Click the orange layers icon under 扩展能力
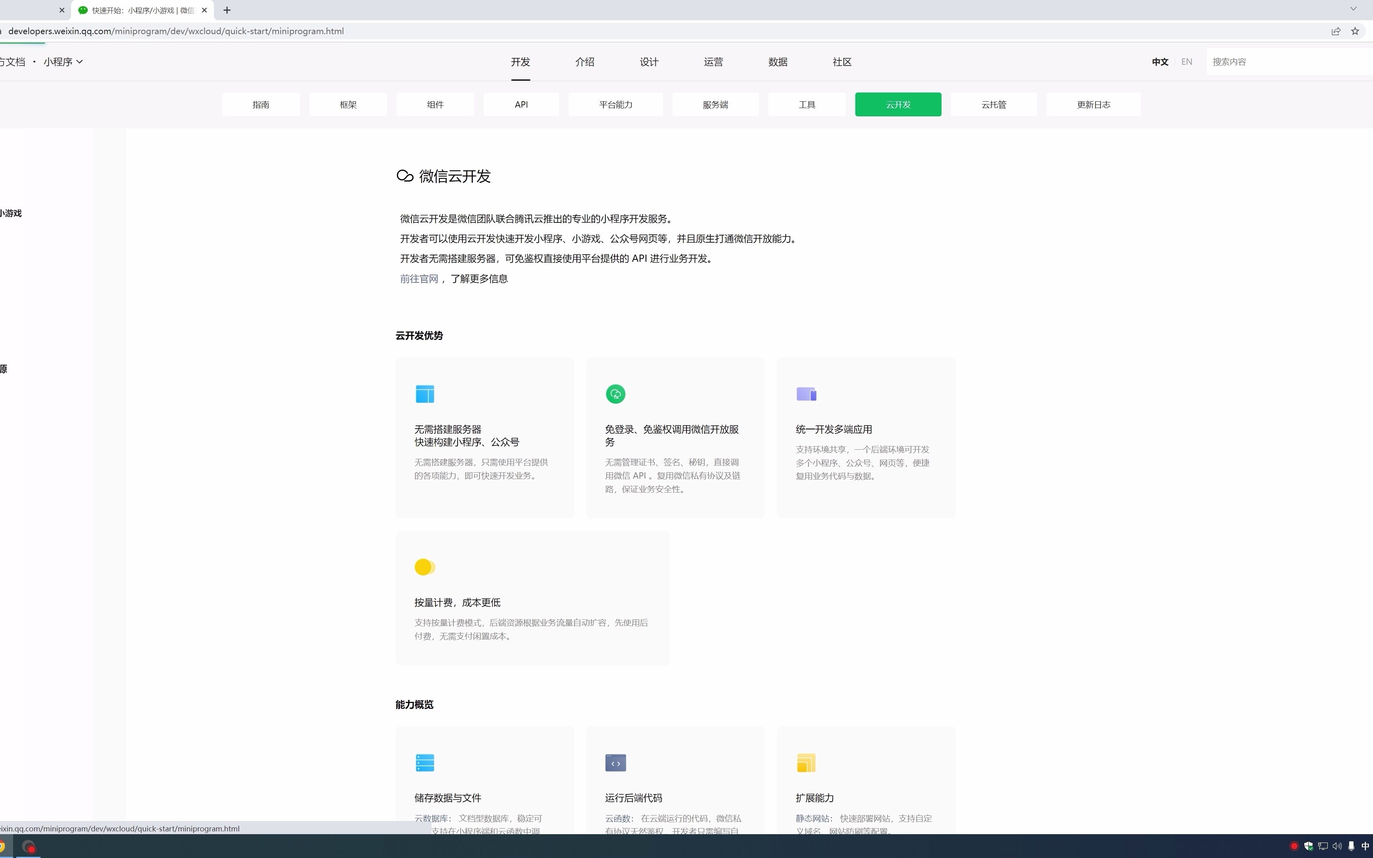This screenshot has width=1373, height=858. [806, 762]
